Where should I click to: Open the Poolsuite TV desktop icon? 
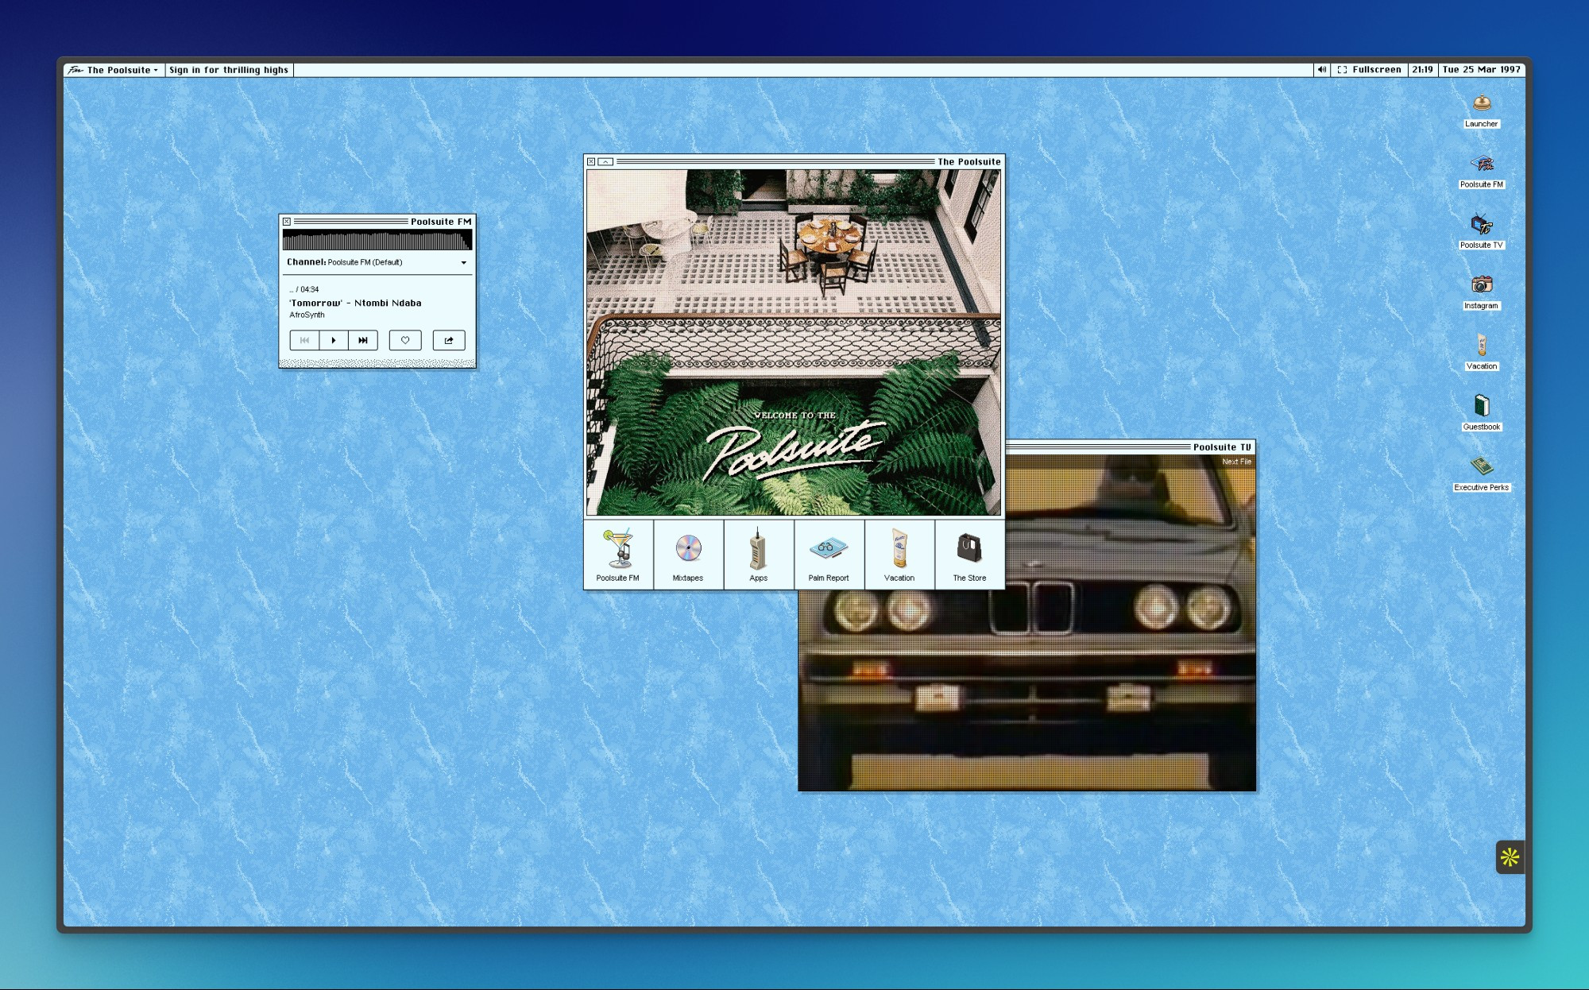click(x=1481, y=231)
